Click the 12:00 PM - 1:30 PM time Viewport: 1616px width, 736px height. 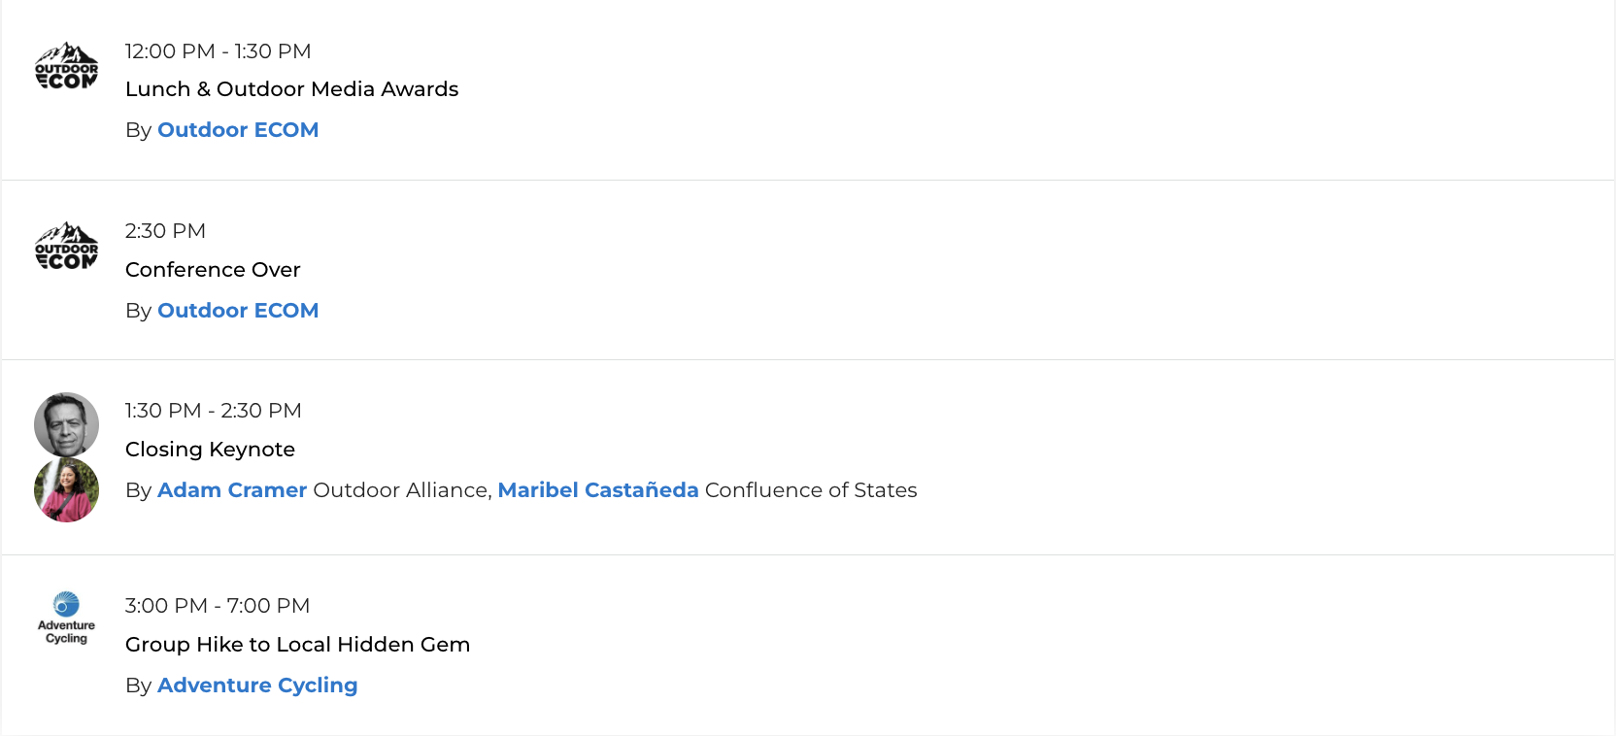pos(218,51)
